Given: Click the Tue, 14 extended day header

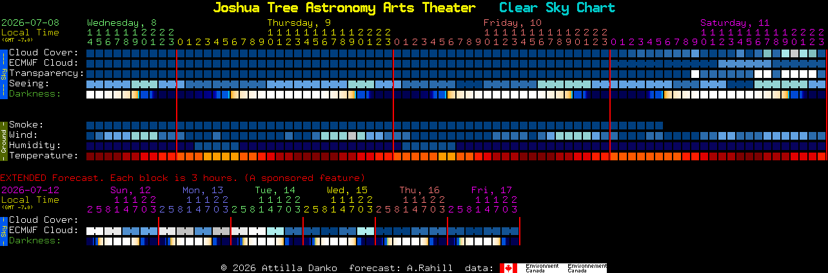Looking at the screenshot, I should (x=275, y=190).
